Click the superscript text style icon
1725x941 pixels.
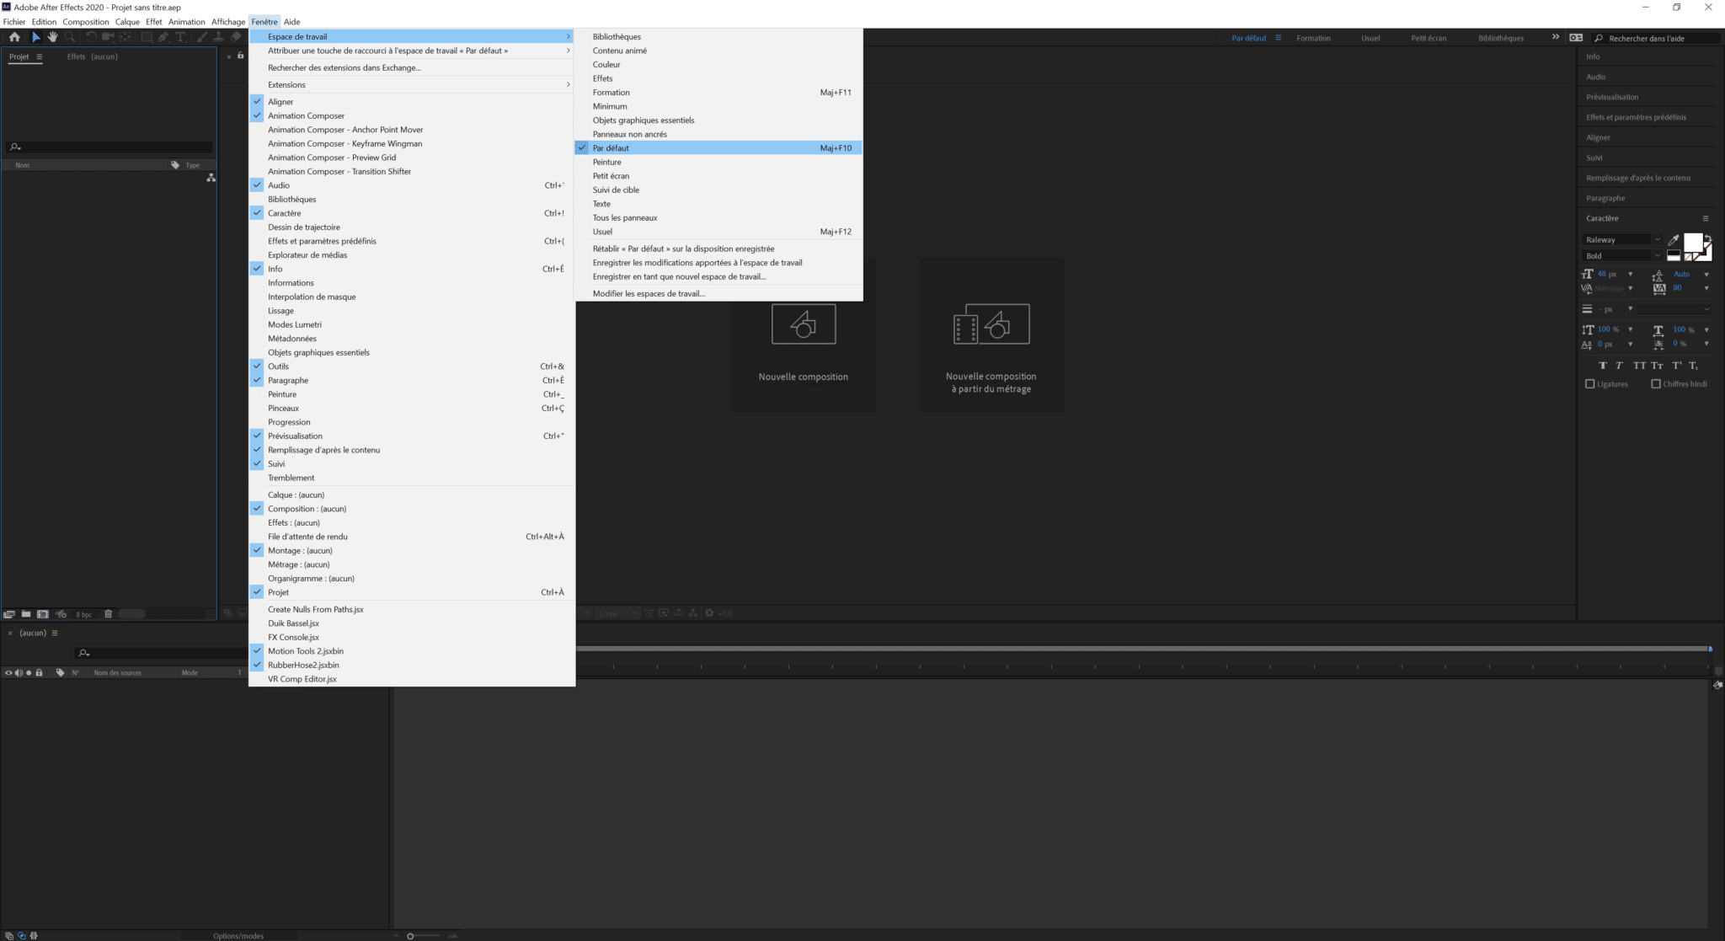(1676, 366)
